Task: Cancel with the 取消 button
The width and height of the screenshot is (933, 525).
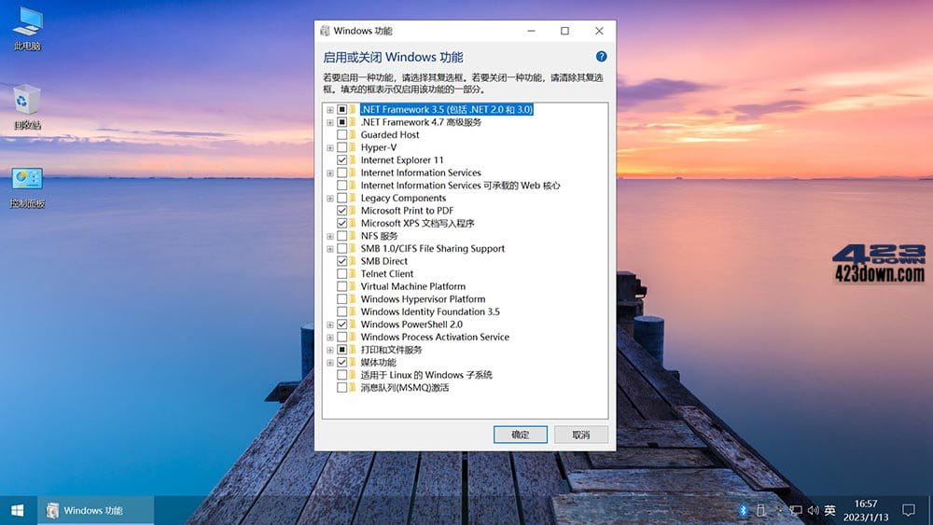Action: 580,435
